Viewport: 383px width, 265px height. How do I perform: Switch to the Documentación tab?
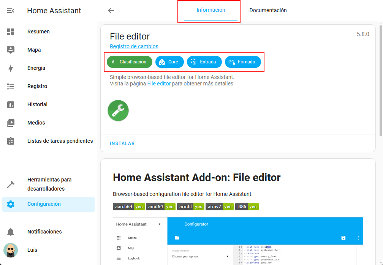[x=268, y=10]
